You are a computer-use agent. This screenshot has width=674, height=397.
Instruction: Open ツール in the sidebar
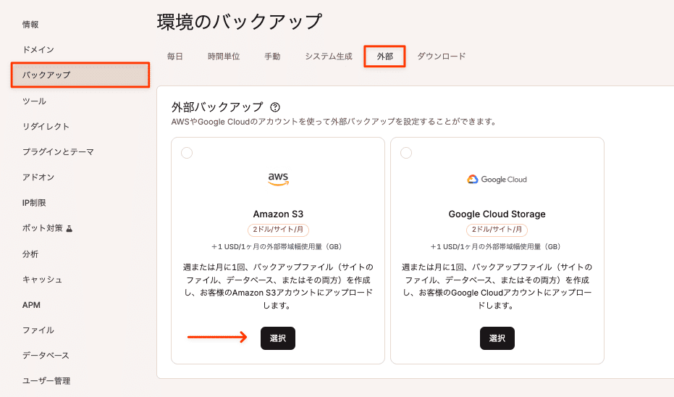34,101
